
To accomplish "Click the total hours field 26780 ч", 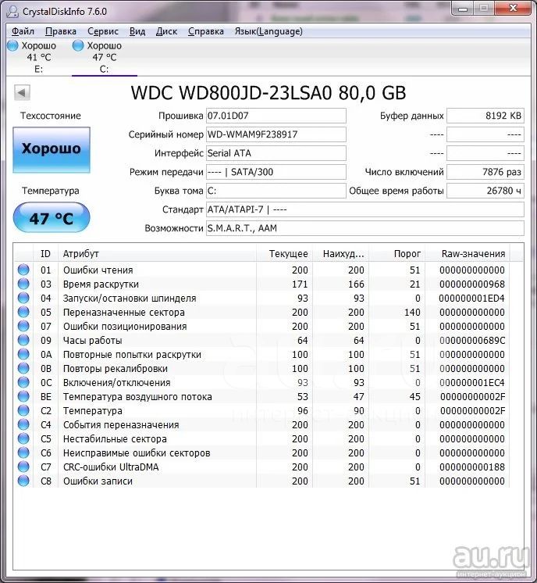I will (485, 191).
